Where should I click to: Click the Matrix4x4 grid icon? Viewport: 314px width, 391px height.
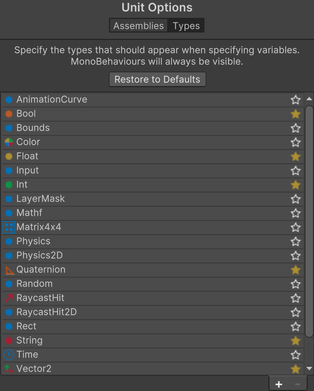point(9,227)
